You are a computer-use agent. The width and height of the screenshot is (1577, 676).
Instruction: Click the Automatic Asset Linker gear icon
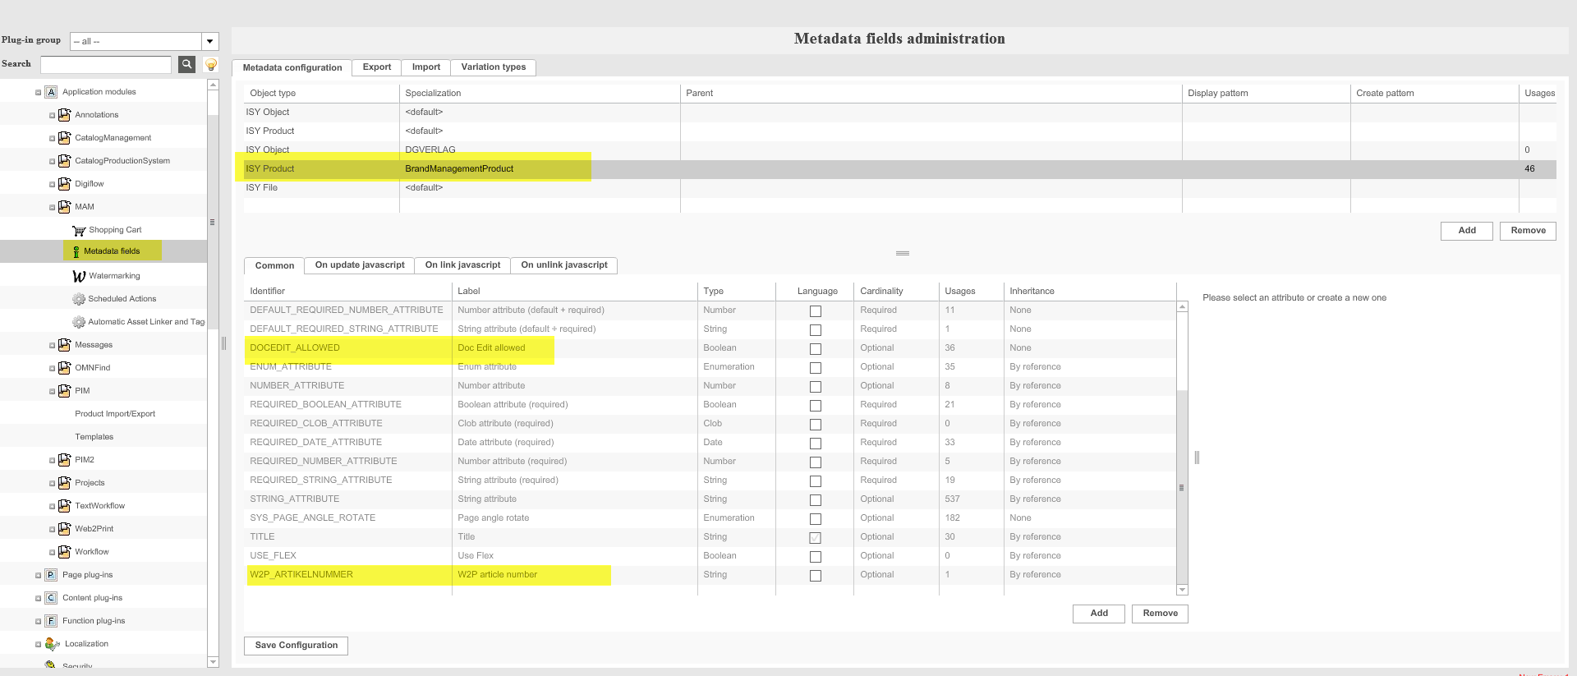point(79,322)
